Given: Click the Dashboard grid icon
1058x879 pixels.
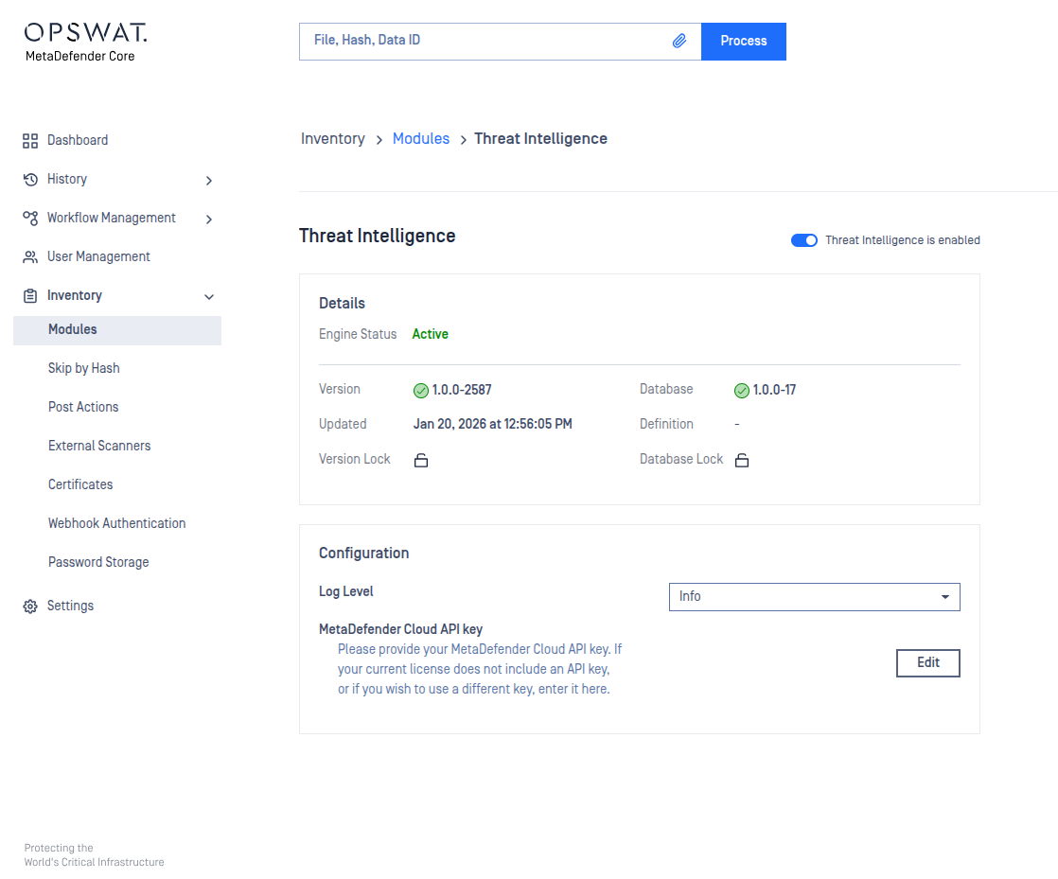Looking at the screenshot, I should [x=30, y=140].
